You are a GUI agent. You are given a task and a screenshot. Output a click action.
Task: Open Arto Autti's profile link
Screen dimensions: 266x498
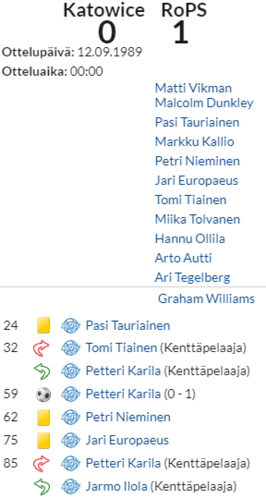pos(183,258)
